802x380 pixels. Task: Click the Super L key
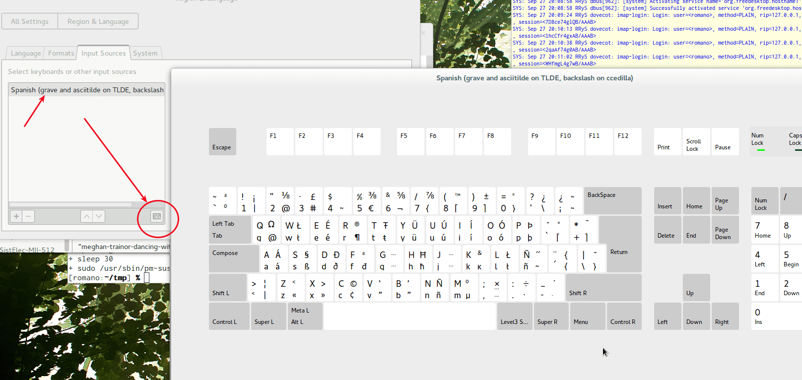pyautogui.click(x=268, y=316)
